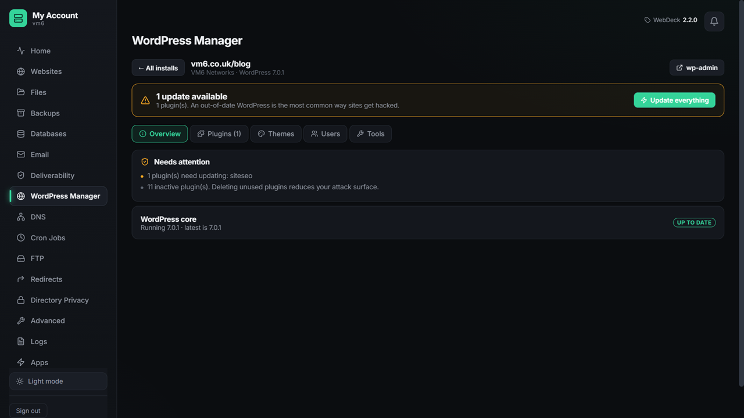Image resolution: width=744 pixels, height=418 pixels.
Task: Open the Email section
Action: click(x=58, y=154)
